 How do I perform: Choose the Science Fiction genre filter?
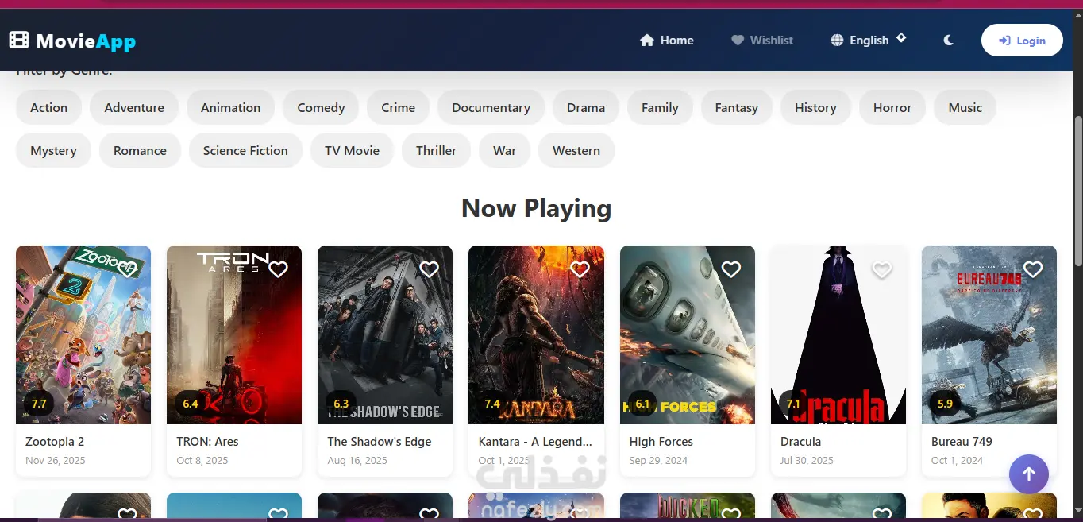coord(245,150)
